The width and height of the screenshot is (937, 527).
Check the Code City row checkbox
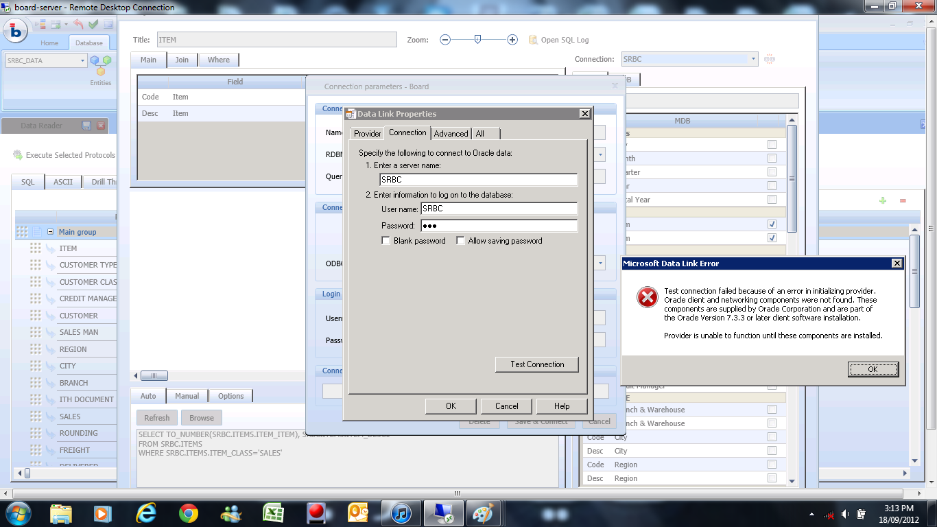pyautogui.click(x=772, y=437)
